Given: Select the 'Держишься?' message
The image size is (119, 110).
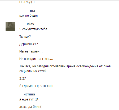Looking at the screenshot, I should click(x=29, y=44).
